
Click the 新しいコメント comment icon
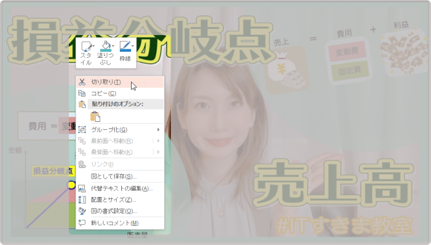coord(82,223)
